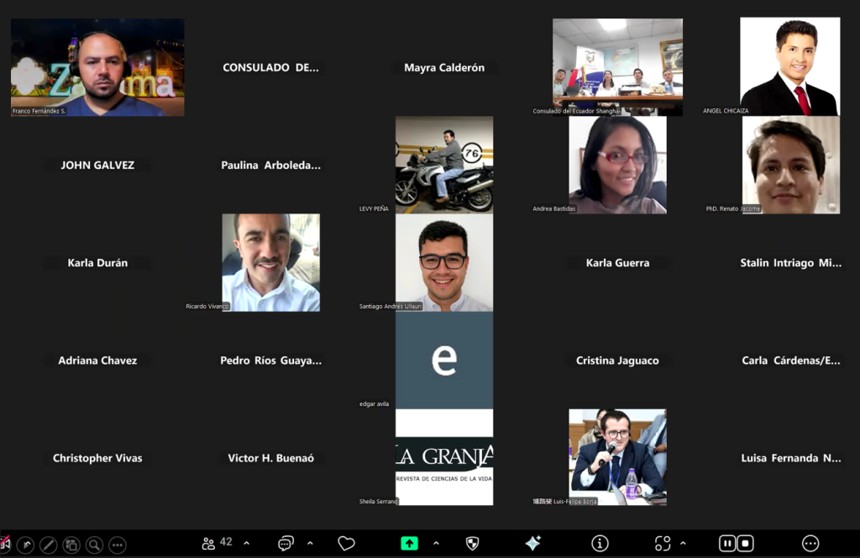Expand the caret next to chat icon
The height and width of the screenshot is (558, 860).
[310, 544]
